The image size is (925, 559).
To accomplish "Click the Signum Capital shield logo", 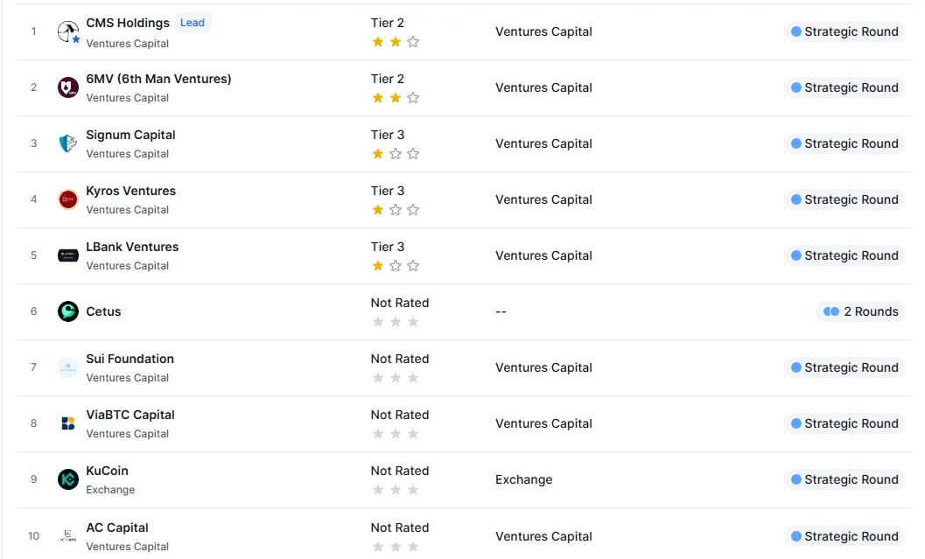I will [x=67, y=143].
